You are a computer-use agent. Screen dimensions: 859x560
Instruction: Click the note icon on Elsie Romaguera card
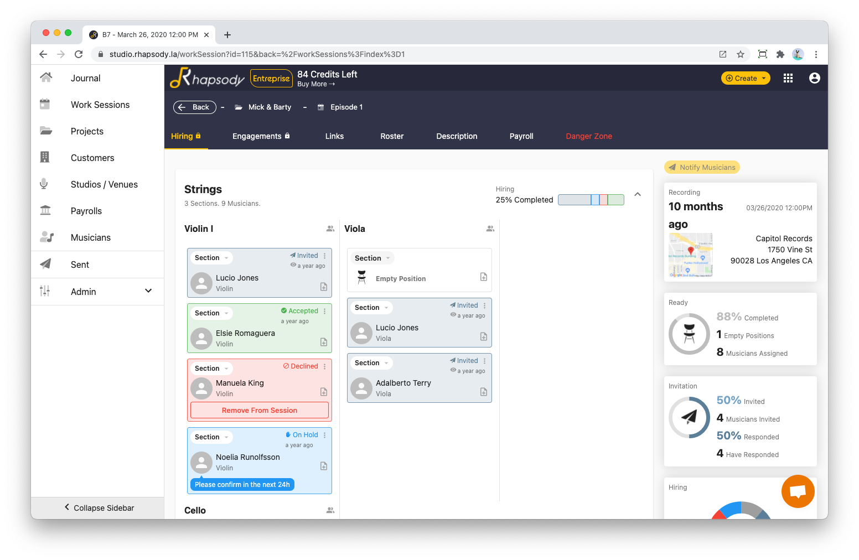[x=324, y=342]
